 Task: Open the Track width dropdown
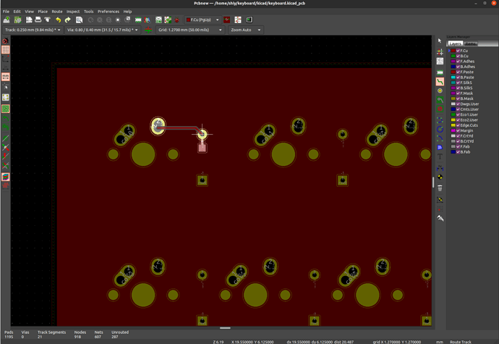33,30
